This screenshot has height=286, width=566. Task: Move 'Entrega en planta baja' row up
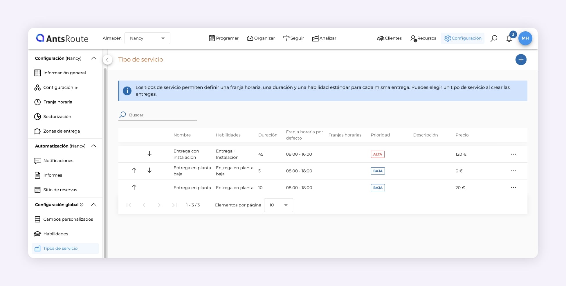pyautogui.click(x=134, y=170)
